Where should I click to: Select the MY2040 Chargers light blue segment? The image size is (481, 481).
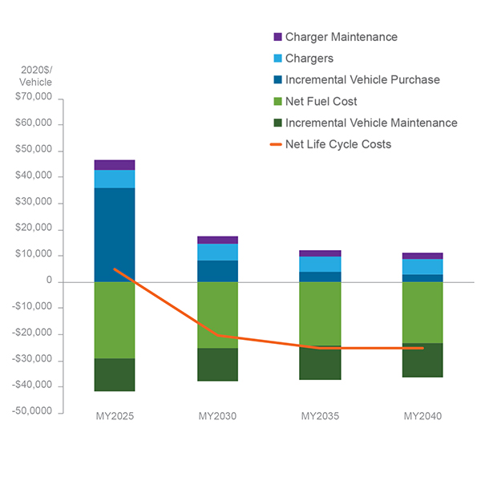click(x=422, y=266)
